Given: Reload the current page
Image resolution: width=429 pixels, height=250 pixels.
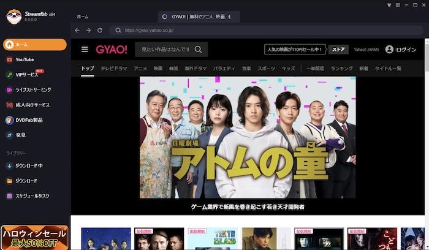Looking at the screenshot, I should 100,31.
